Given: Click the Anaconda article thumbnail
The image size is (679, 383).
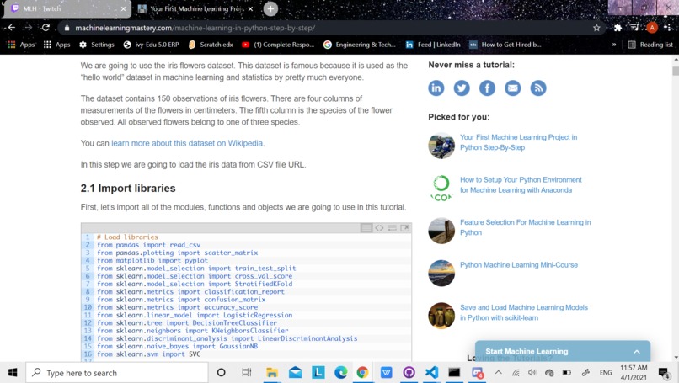Looking at the screenshot, I should 441,188.
